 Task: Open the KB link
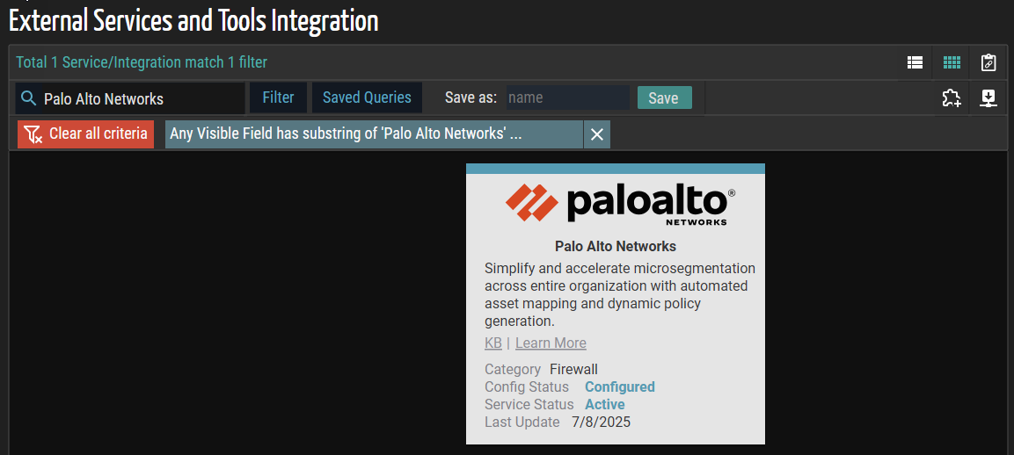tap(493, 343)
